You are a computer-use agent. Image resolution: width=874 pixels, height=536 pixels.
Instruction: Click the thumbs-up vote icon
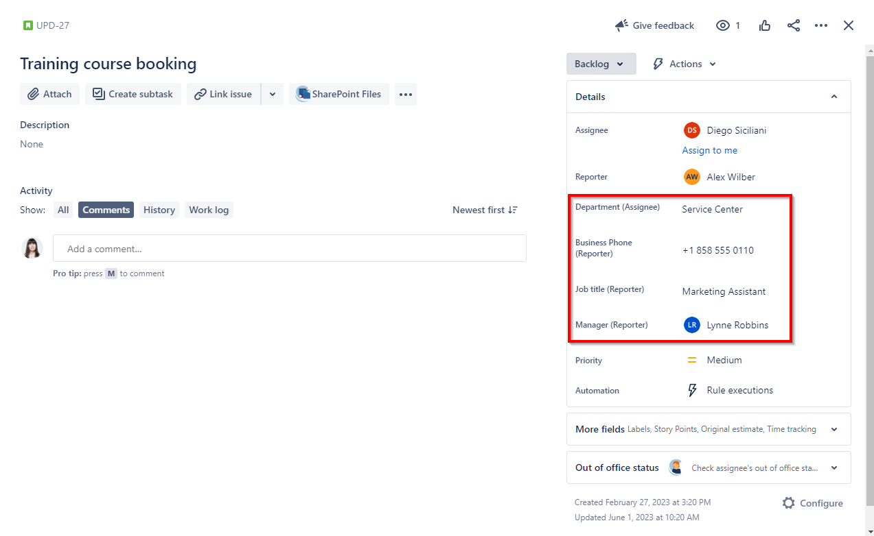click(x=765, y=26)
